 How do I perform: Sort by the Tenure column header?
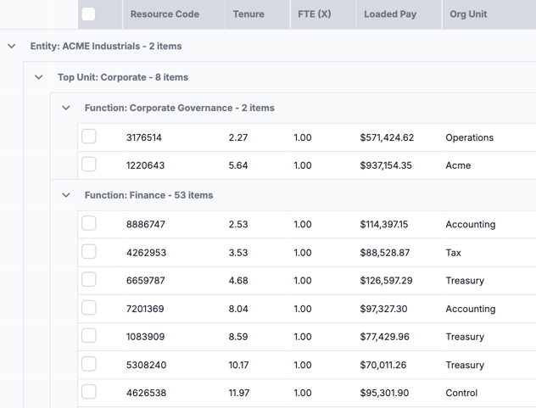pos(248,14)
